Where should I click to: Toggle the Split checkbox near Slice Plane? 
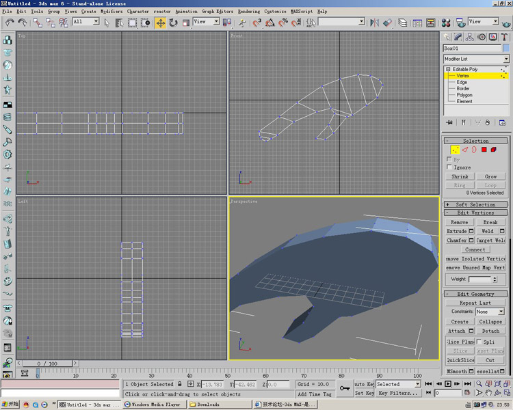click(x=479, y=342)
